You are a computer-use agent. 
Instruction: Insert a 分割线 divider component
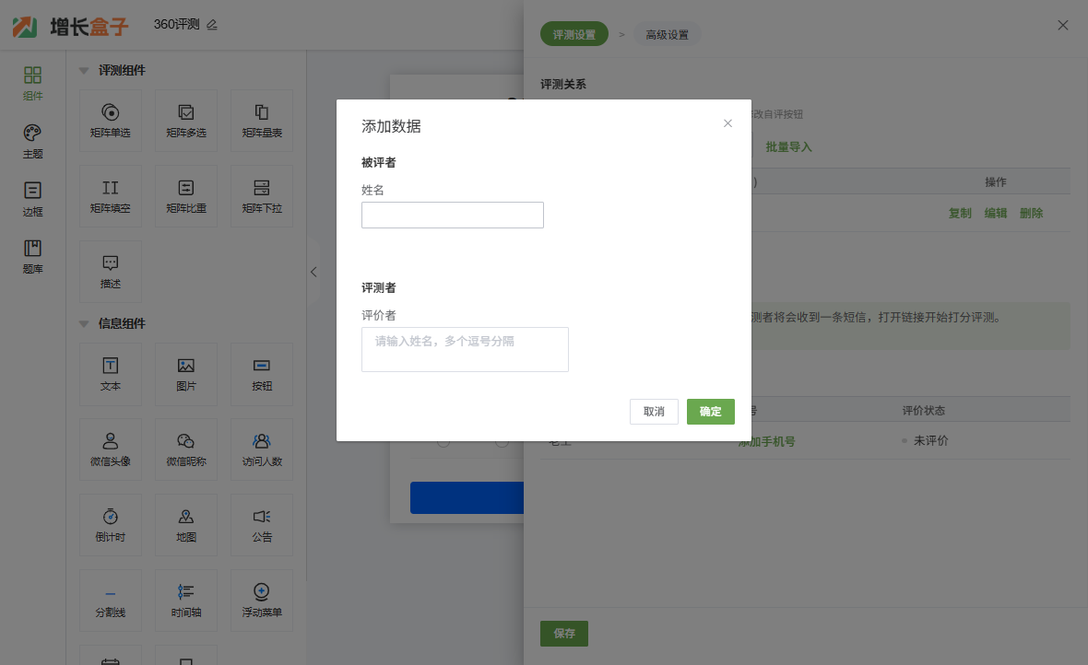pyautogui.click(x=111, y=601)
